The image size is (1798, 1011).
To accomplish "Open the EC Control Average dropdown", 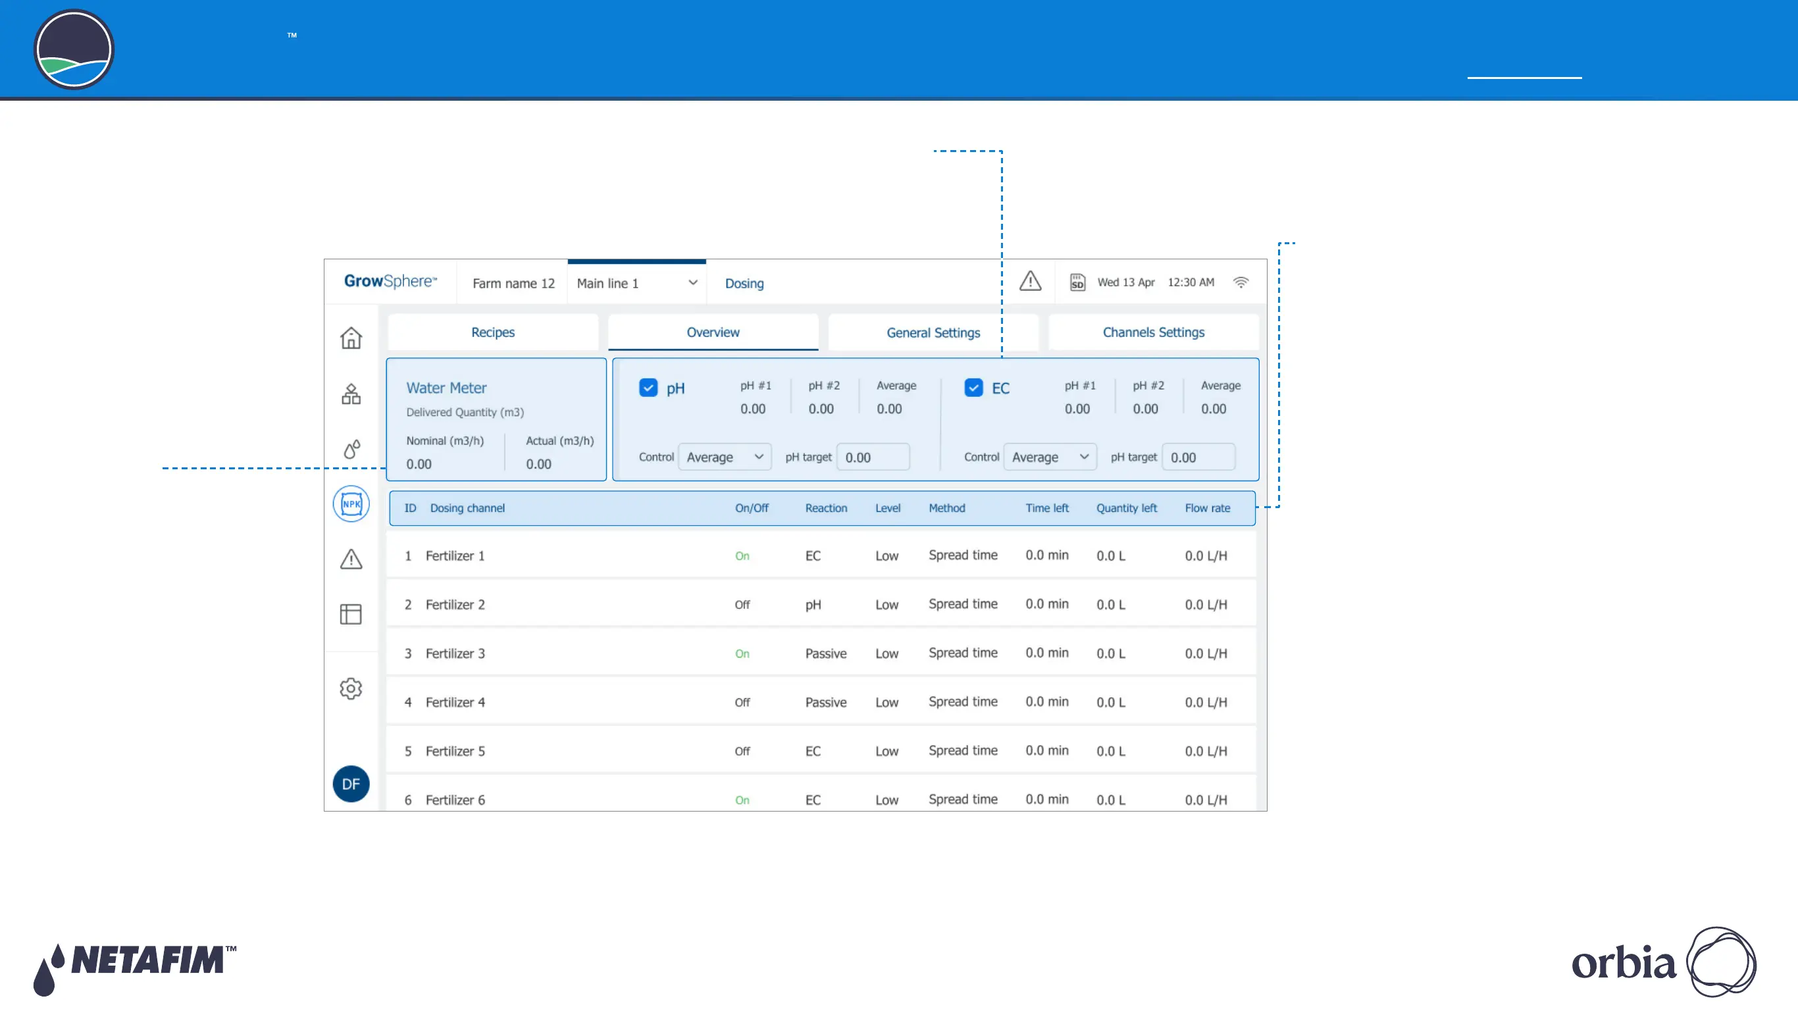I will pos(1050,457).
